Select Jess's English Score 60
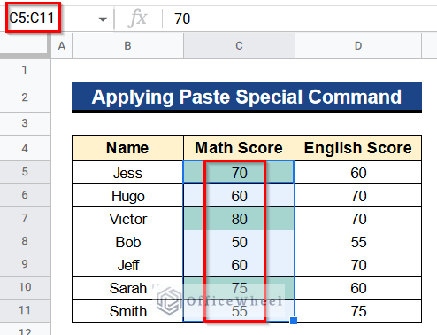The image size is (437, 335). [x=358, y=173]
